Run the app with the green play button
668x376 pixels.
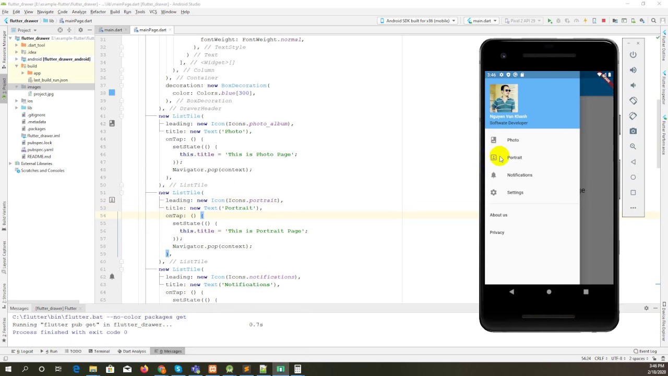tap(550, 21)
